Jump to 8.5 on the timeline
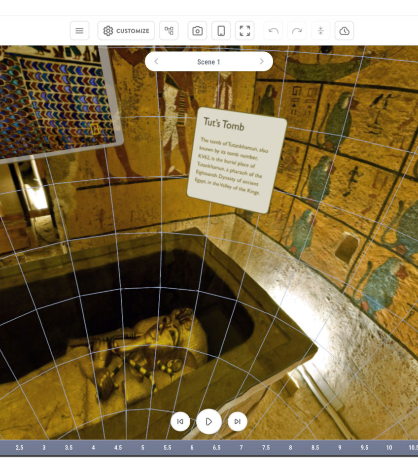418x473 pixels. (x=315, y=448)
